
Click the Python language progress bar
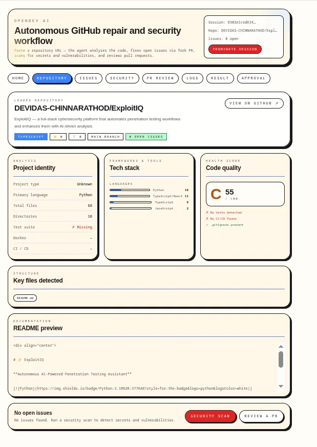(x=130, y=190)
